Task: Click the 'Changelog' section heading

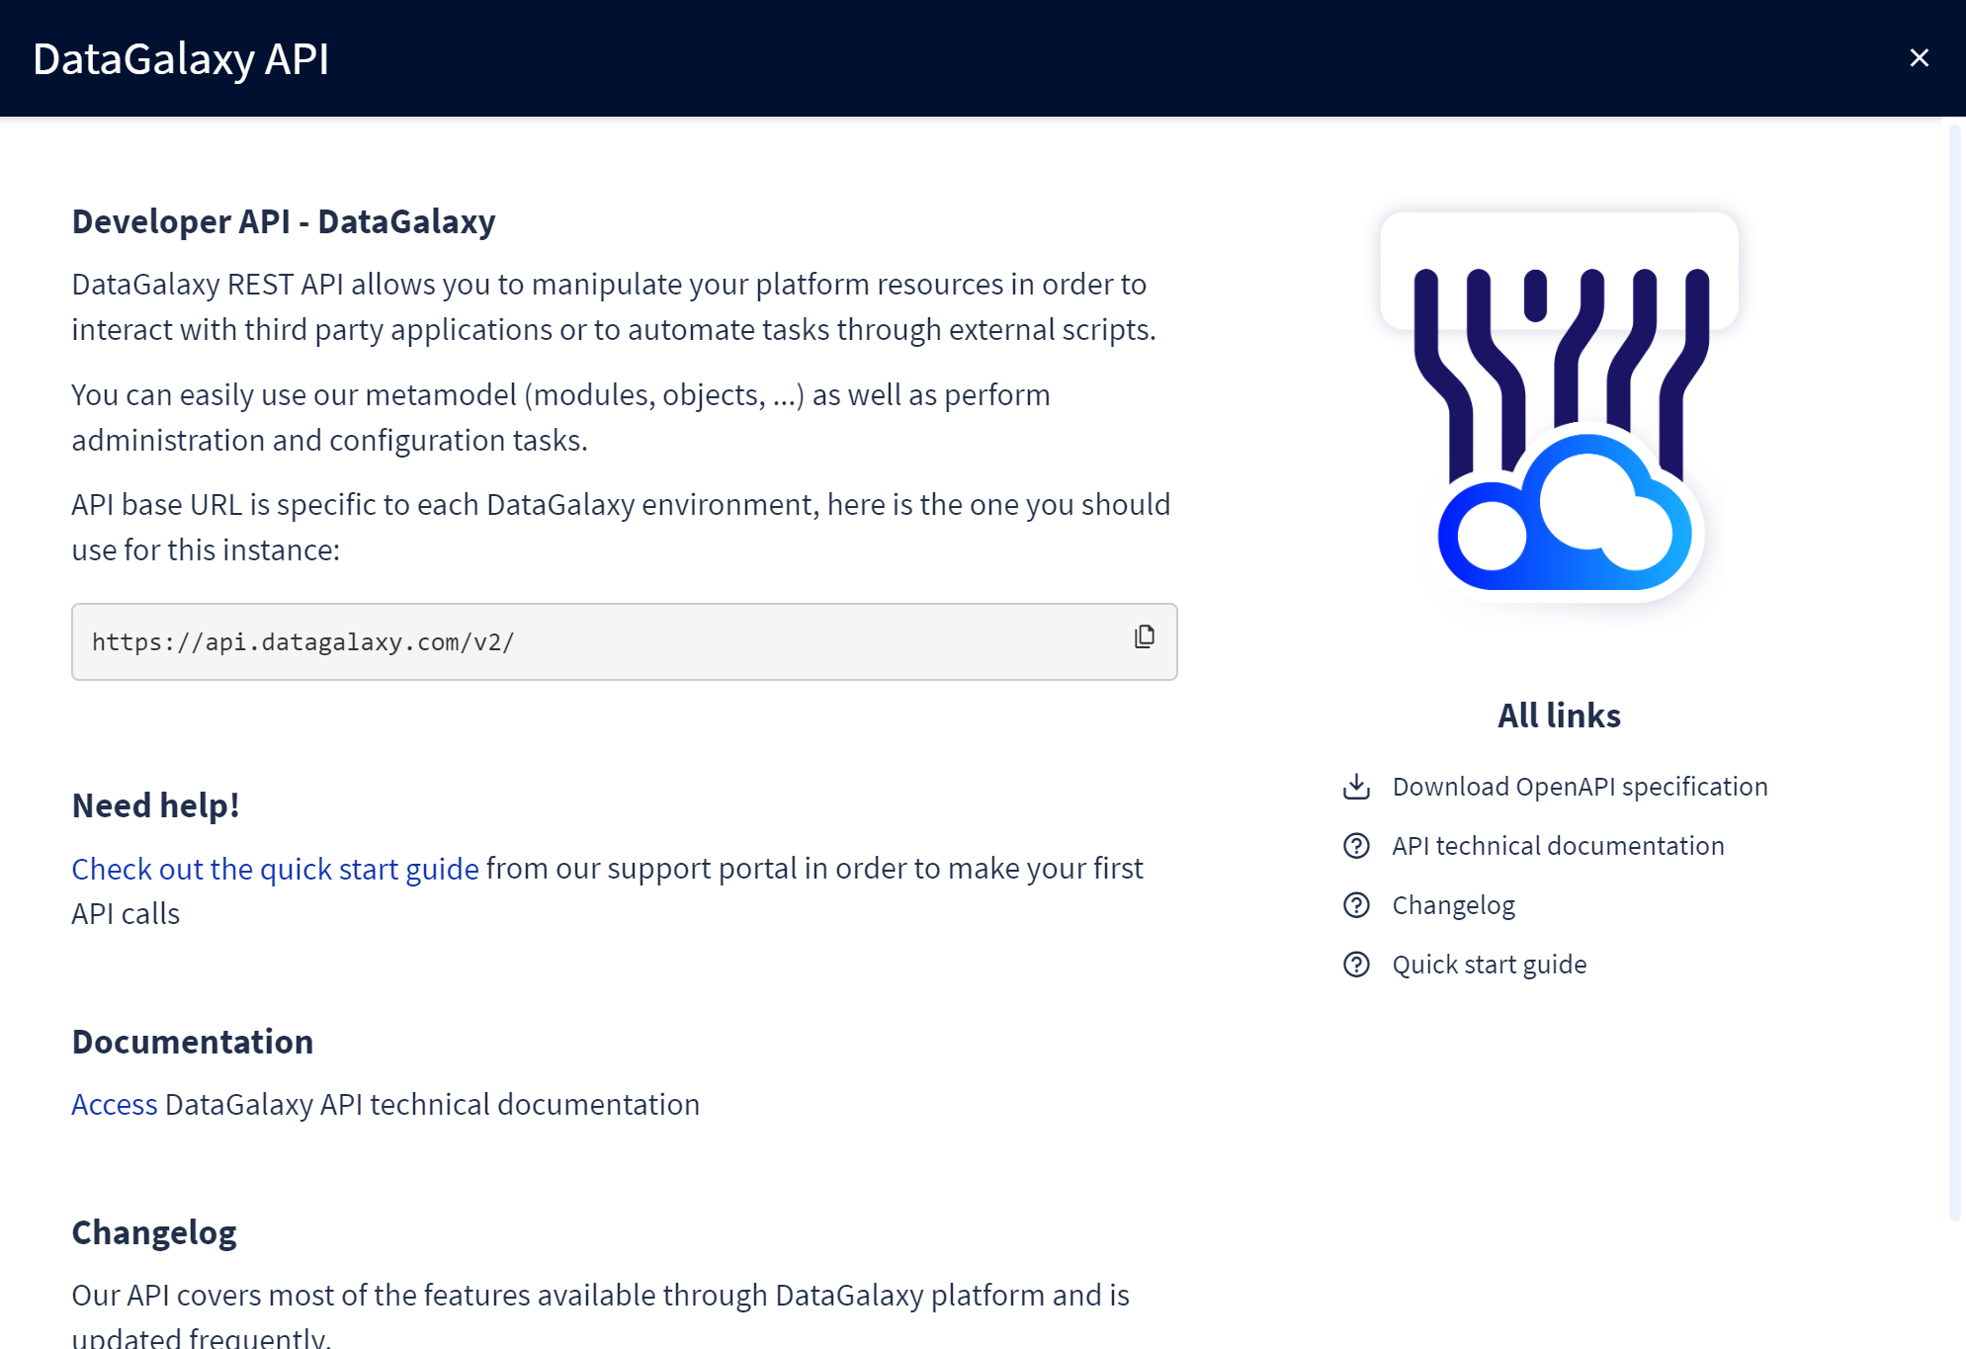Action: click(153, 1233)
